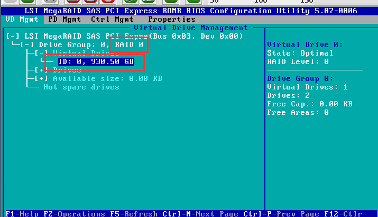Click the Virtual Drive 0 heading

click(305, 44)
